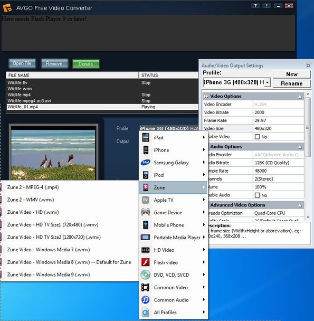Click the iPhone device icon
The width and height of the screenshot is (314, 321).
click(x=146, y=150)
